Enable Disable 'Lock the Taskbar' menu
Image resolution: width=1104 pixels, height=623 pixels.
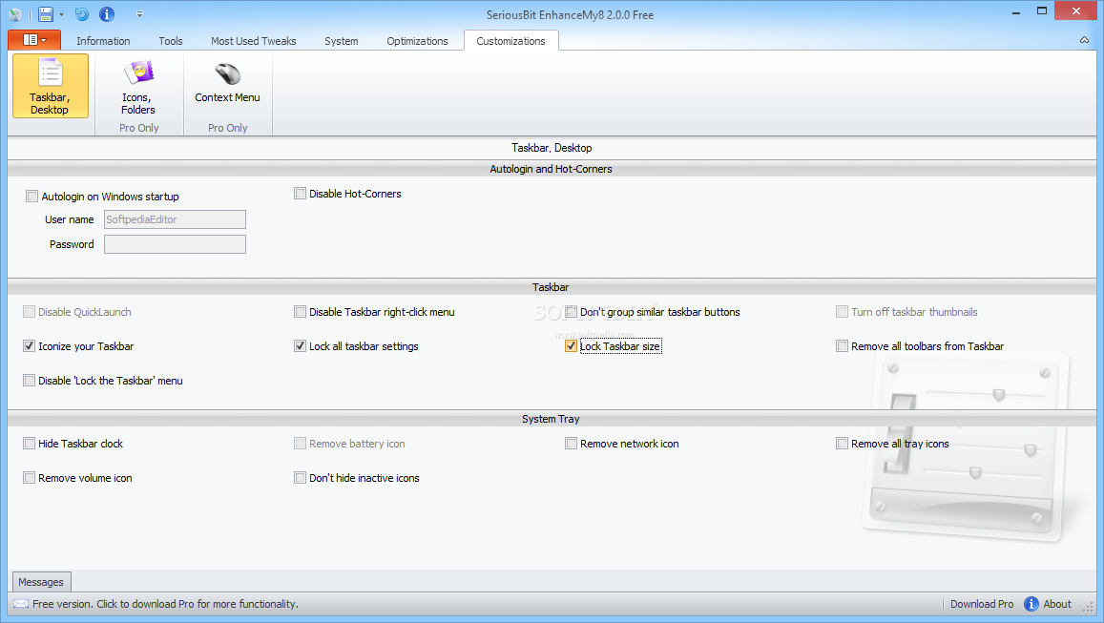29,381
